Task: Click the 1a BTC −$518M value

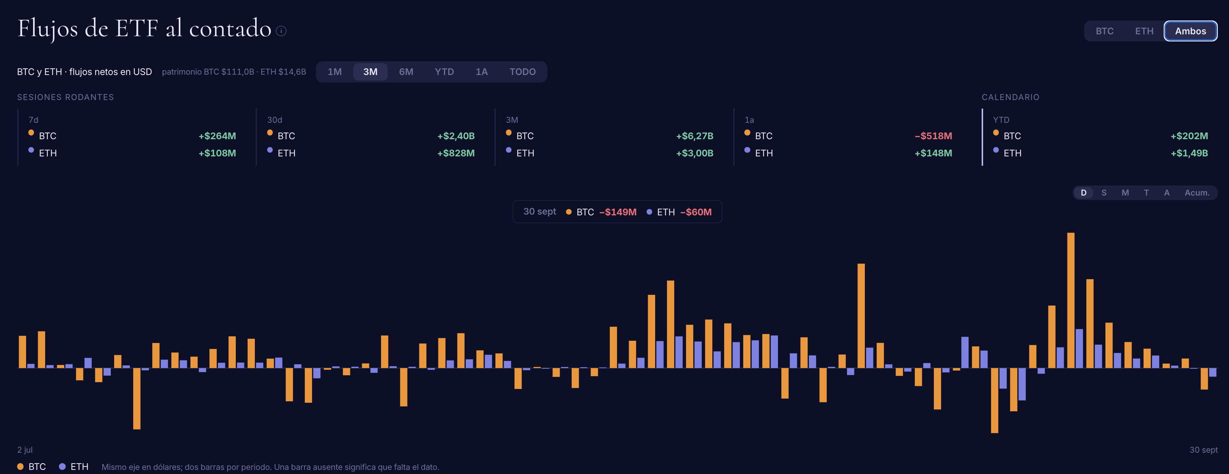Action: (x=933, y=136)
